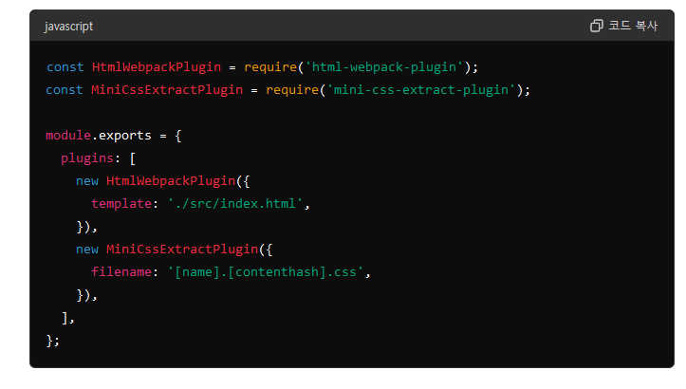Viewport: 686px width, 389px height.
Task: Click the 'html-webpack-plugin' string in first line
Action: tap(383, 67)
